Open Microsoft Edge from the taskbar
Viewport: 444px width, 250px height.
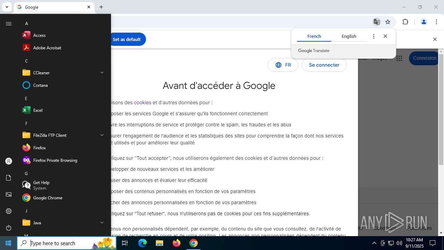pos(142,243)
